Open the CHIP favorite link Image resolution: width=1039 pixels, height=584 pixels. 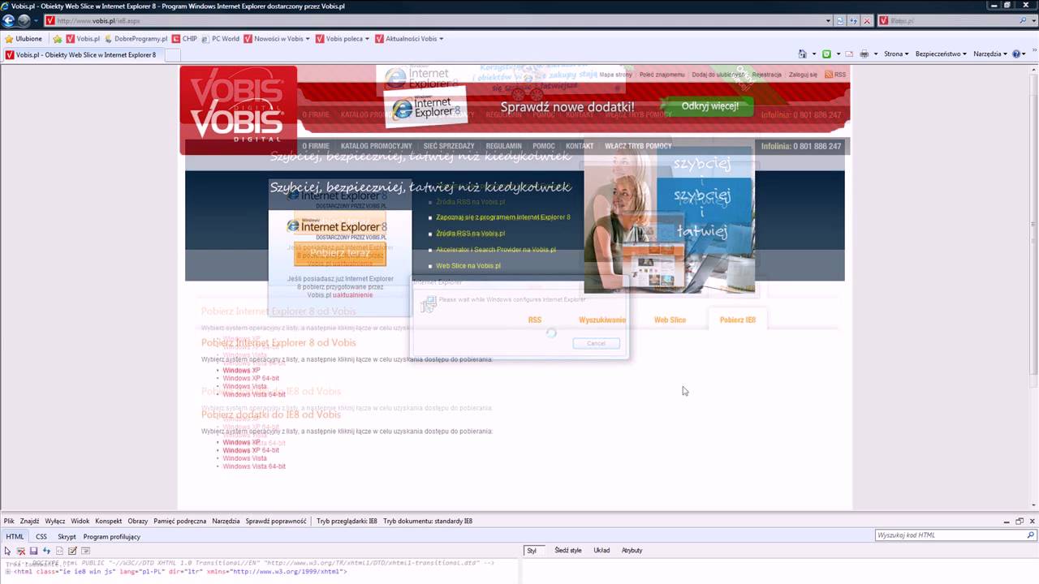(184, 39)
